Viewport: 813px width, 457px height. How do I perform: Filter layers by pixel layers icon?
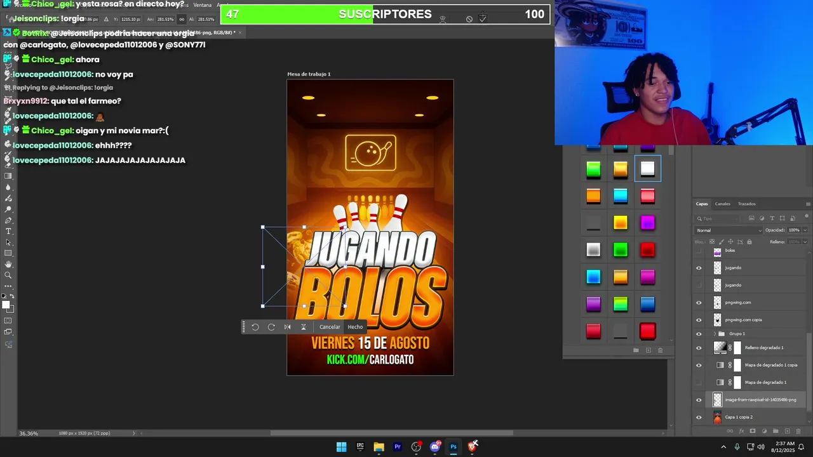tap(751, 218)
